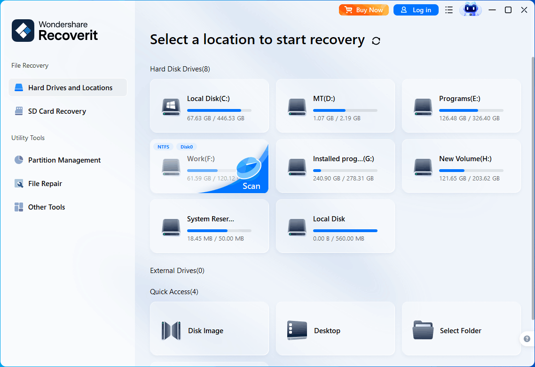Click the refresh locations icon beside the heading

376,41
